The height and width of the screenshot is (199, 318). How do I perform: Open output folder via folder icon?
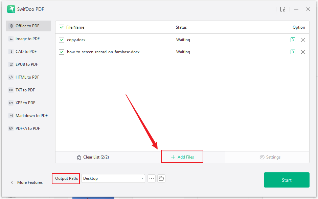coord(161,178)
